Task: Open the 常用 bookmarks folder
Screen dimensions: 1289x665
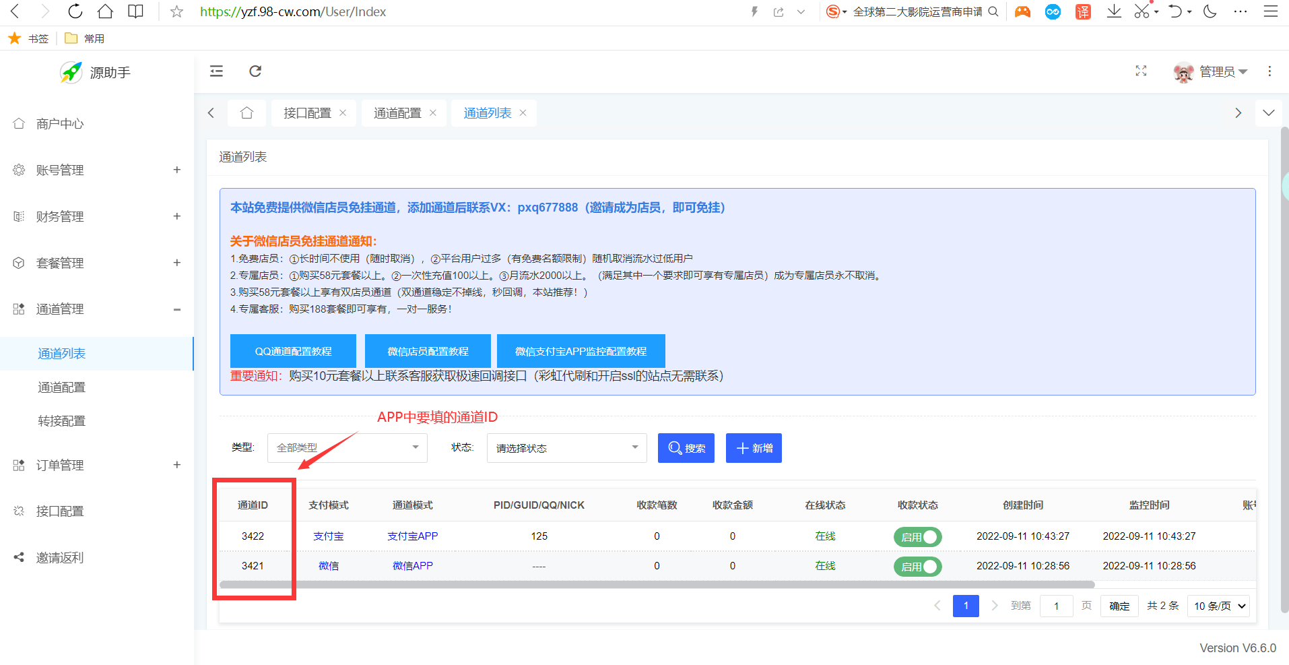Action: (x=85, y=38)
